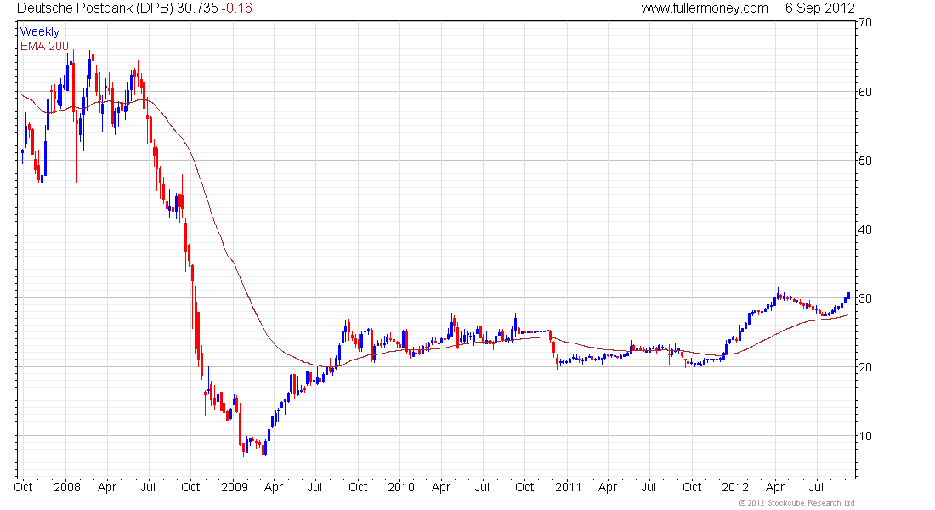Screen dimensions: 935x510
Task: Click the 40 price axis label
Action: 864,229
